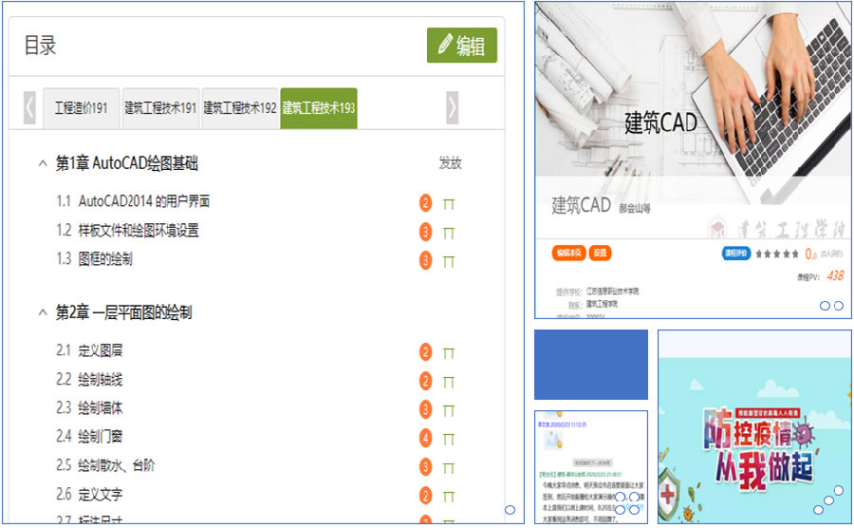Select the active 建筑工程技术193 tab
Screen dimensions: 854x528
(319, 108)
